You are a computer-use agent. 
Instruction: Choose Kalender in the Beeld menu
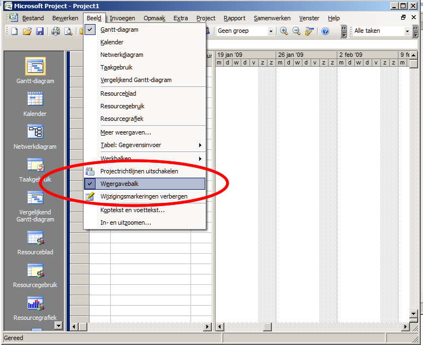[145, 42]
